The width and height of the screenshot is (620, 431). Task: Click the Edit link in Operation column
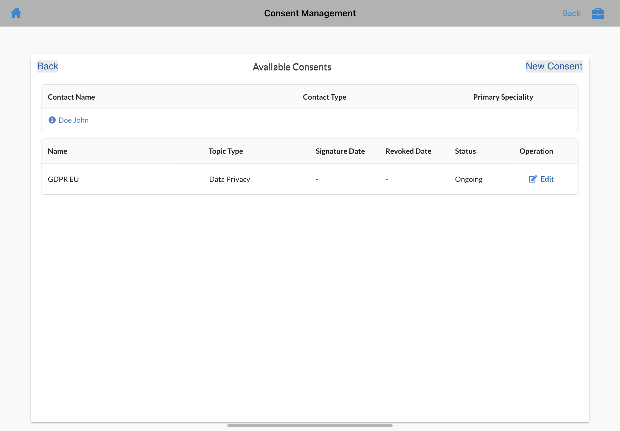coord(547,179)
